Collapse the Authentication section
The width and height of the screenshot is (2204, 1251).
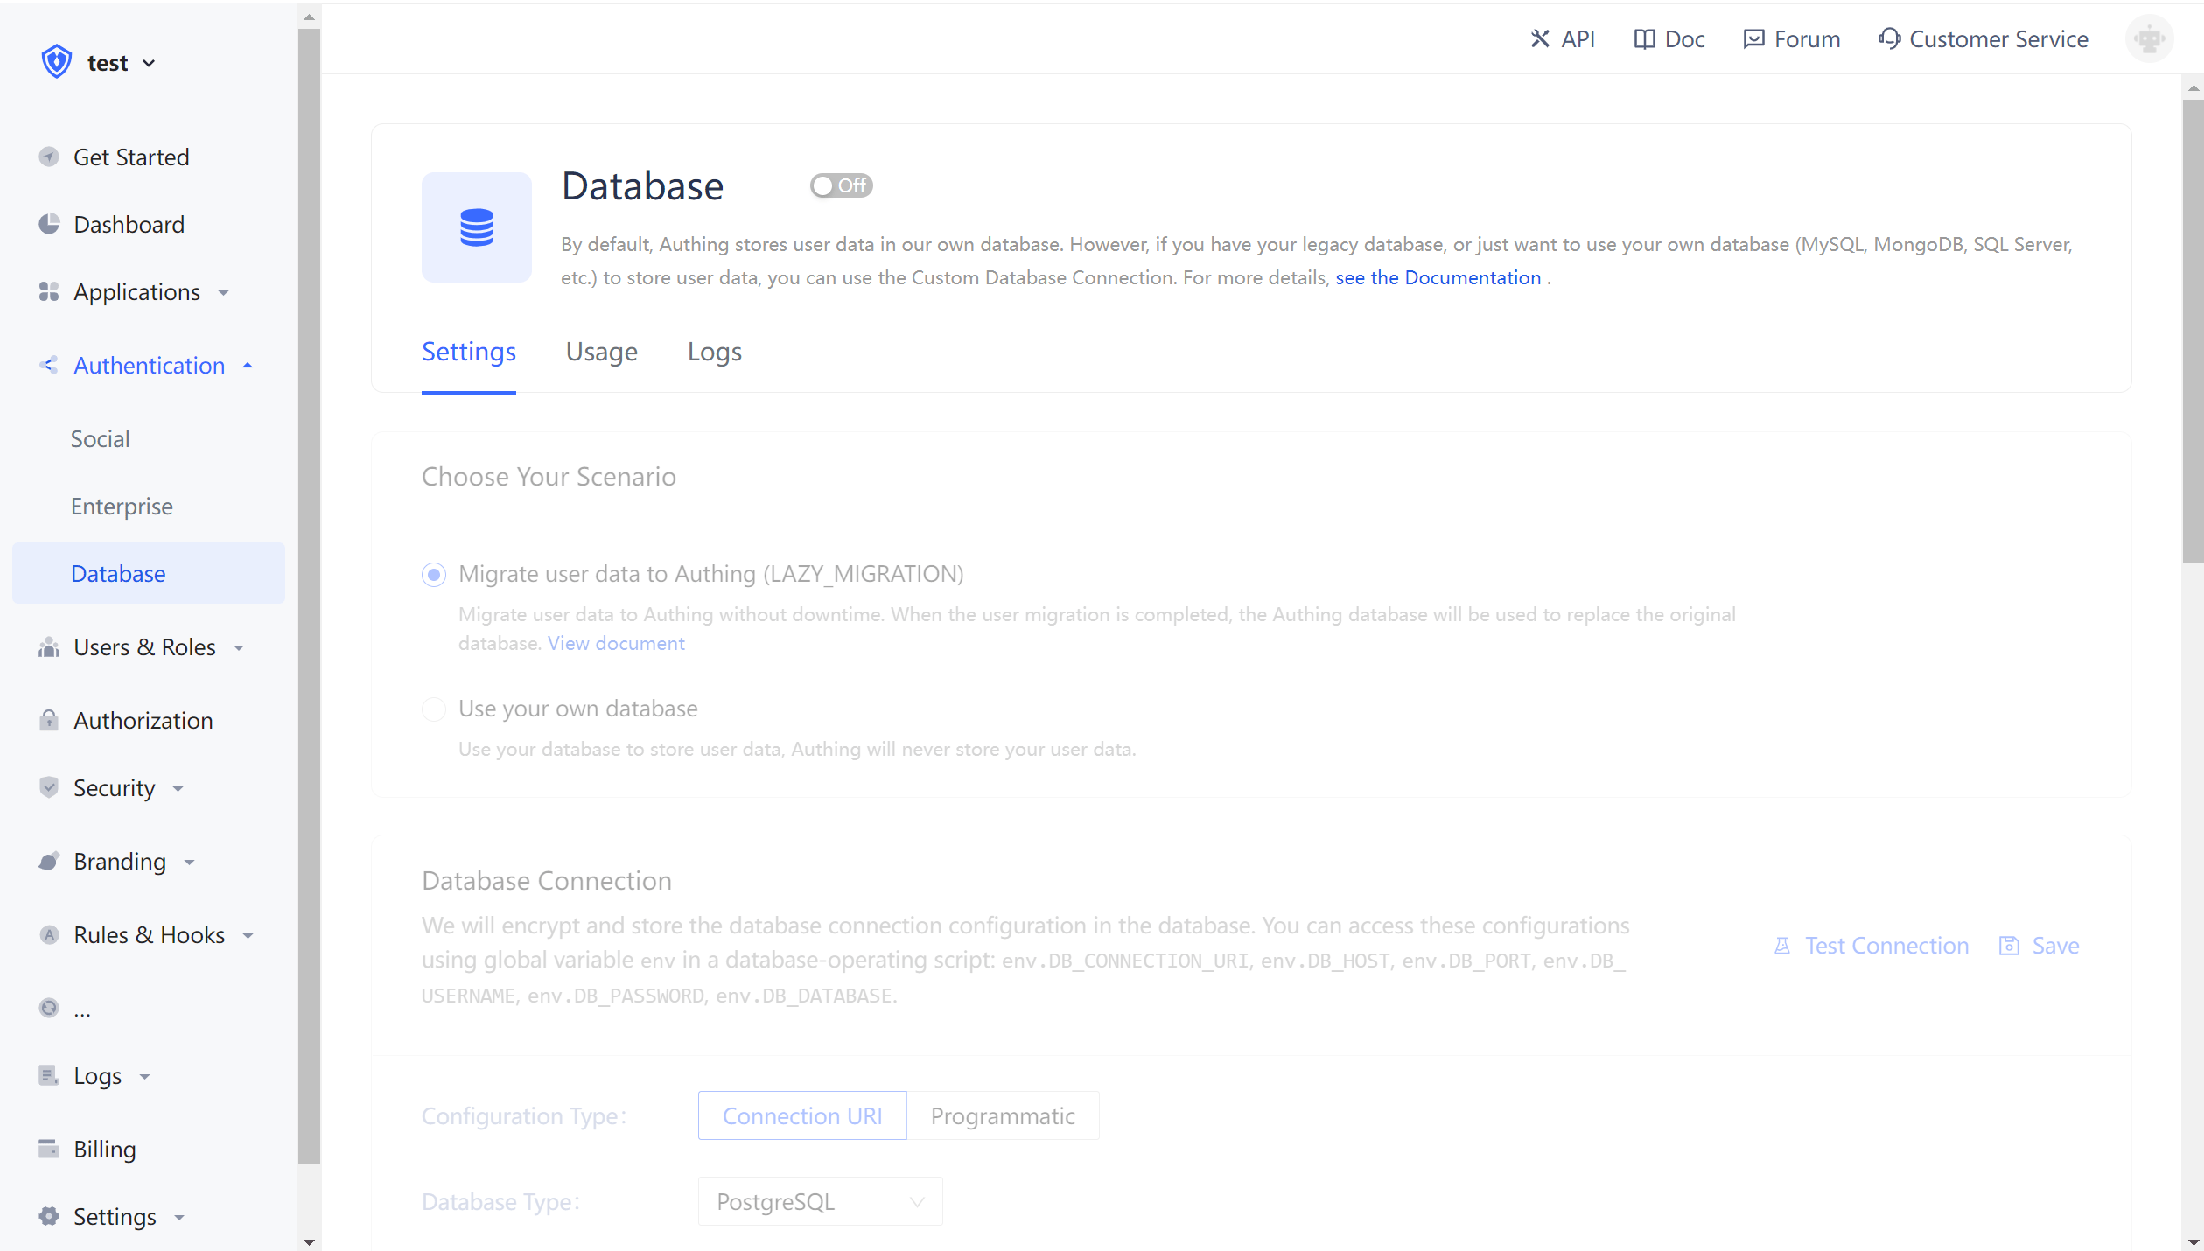click(247, 365)
